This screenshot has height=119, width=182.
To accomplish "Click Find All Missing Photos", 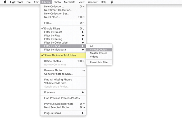I will 58,80.
